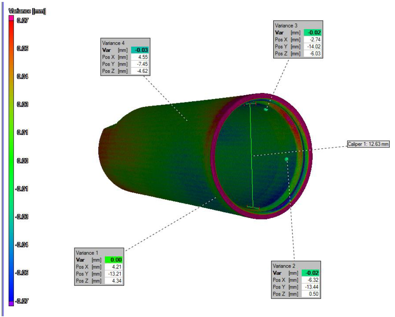Screen dimensions: 395x317
Task: Click Variance 1 Pos X value 4.21
Action: (x=113, y=267)
